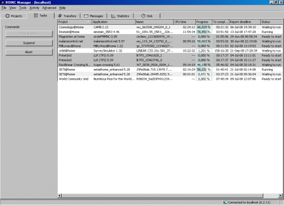Click the Disk tab pie icon
The width and height of the screenshot is (284, 206).
143,16
